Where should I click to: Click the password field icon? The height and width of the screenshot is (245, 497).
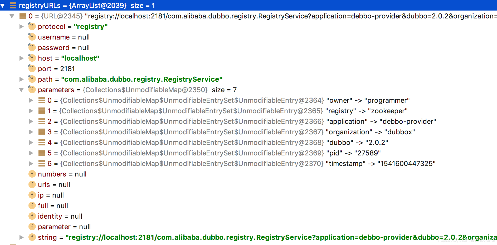(x=32, y=47)
